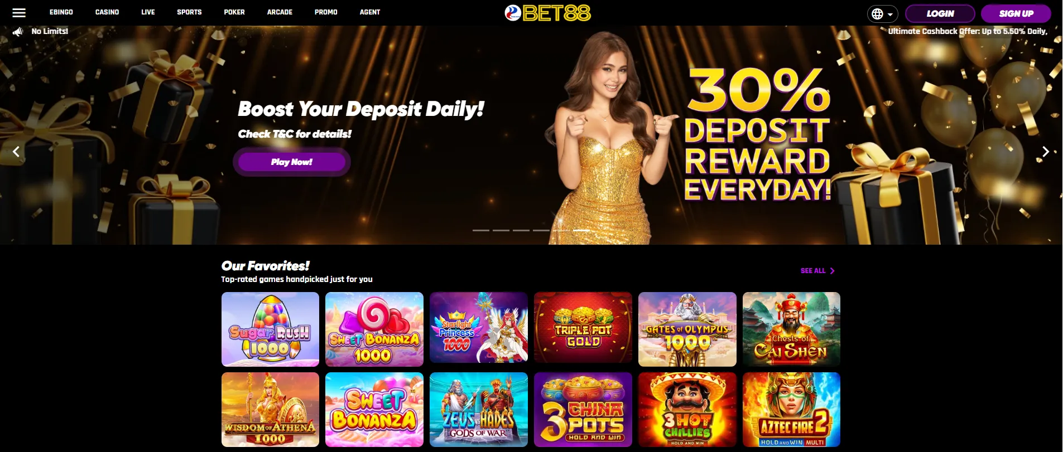Open Chests of Cai Shen game
The image size is (1063, 452).
pos(791,329)
